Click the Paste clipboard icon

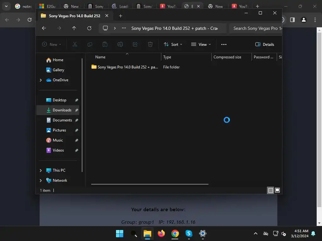[x=105, y=45]
